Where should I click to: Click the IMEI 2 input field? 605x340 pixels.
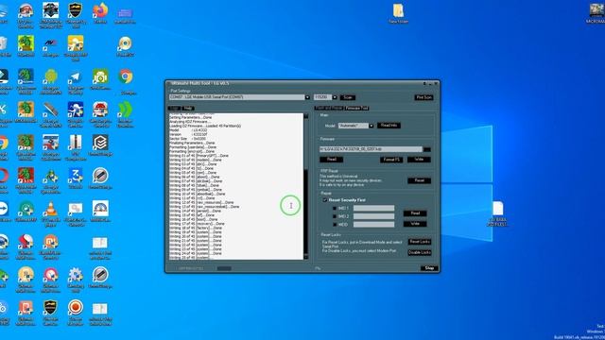tap(374, 216)
